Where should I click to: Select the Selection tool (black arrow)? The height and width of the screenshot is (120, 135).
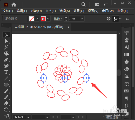6,35
